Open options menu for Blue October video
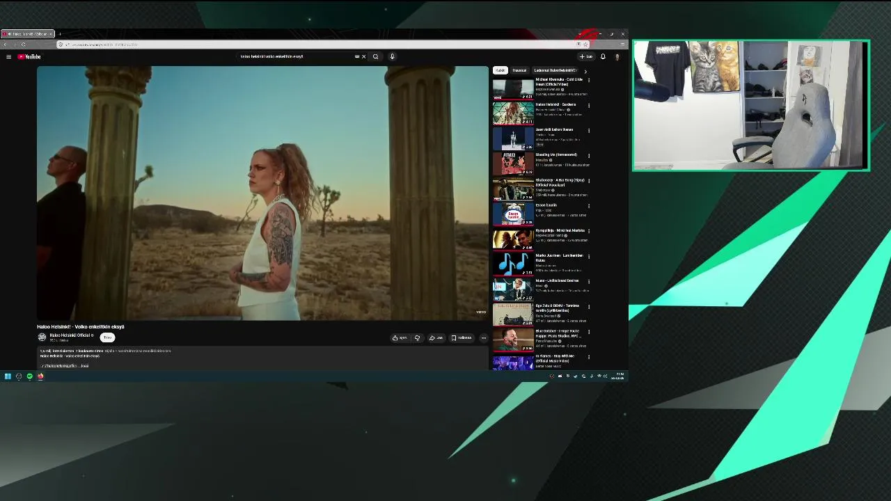The height and width of the screenshot is (501, 891). coord(589,332)
